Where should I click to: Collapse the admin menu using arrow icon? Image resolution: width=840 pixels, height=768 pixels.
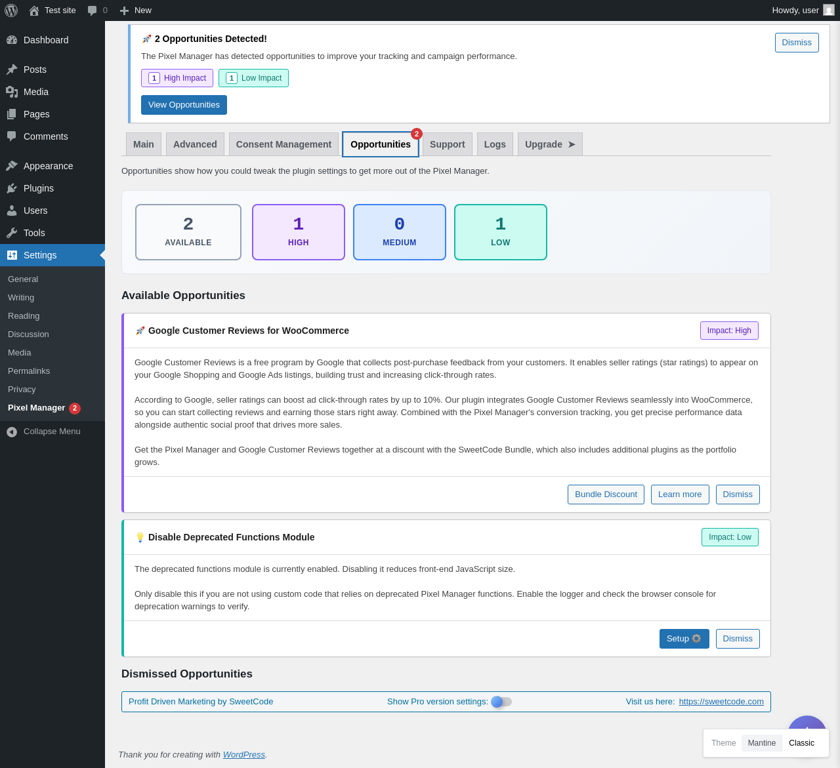coord(12,432)
